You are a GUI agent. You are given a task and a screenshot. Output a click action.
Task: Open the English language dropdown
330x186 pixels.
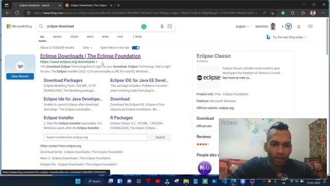click(242, 26)
